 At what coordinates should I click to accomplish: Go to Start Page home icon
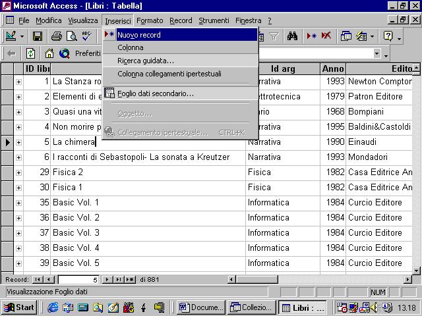click(x=49, y=53)
